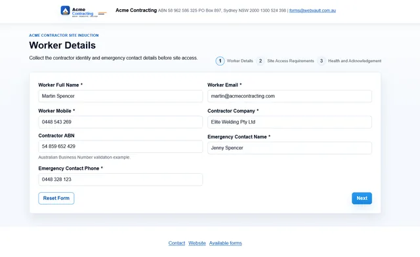Open the Contact footer link
420x257 pixels.
click(x=177, y=243)
